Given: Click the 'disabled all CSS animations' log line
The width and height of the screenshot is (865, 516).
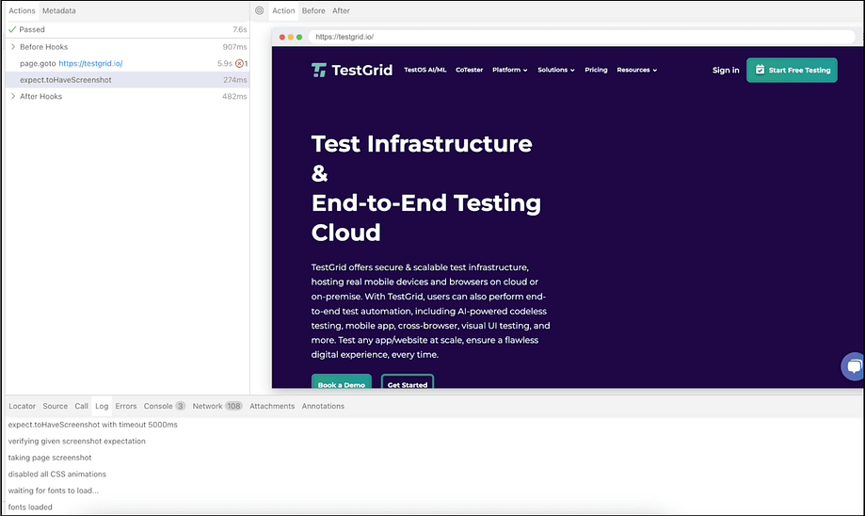Looking at the screenshot, I should pyautogui.click(x=56, y=474).
